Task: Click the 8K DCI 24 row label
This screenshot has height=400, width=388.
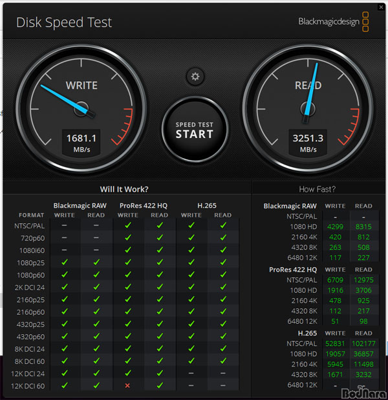Action: click(30, 349)
